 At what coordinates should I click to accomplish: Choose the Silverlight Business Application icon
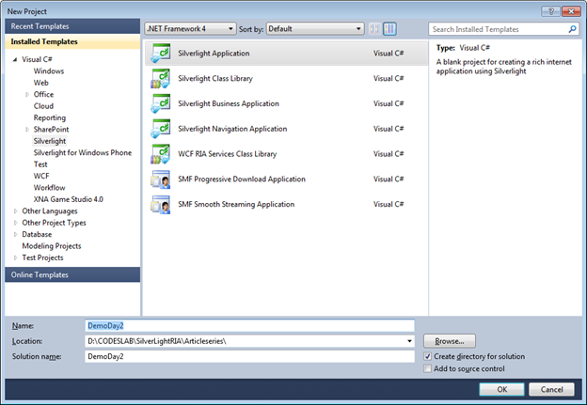tap(160, 104)
